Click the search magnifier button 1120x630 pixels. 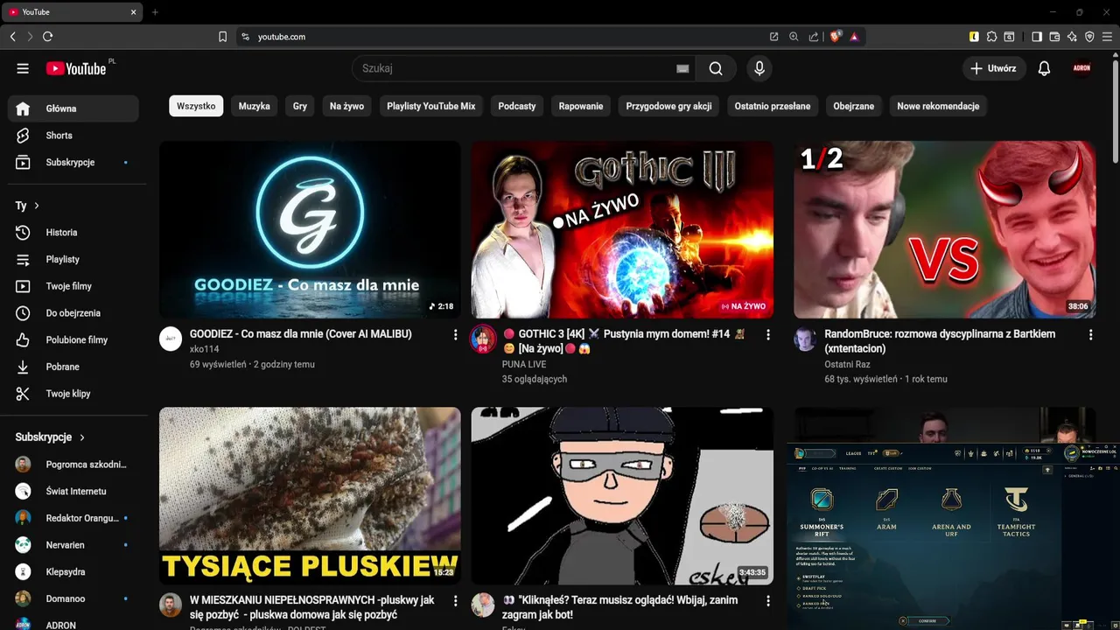click(x=716, y=68)
